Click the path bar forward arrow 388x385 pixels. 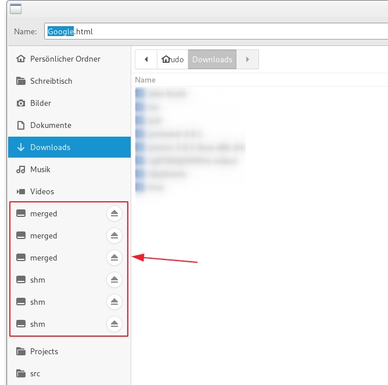pyautogui.click(x=248, y=59)
